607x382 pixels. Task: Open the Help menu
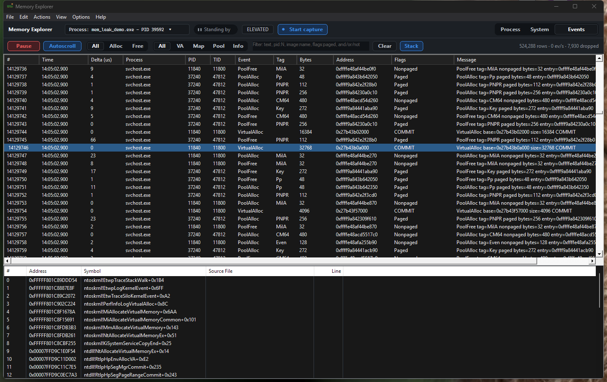[x=101, y=17]
